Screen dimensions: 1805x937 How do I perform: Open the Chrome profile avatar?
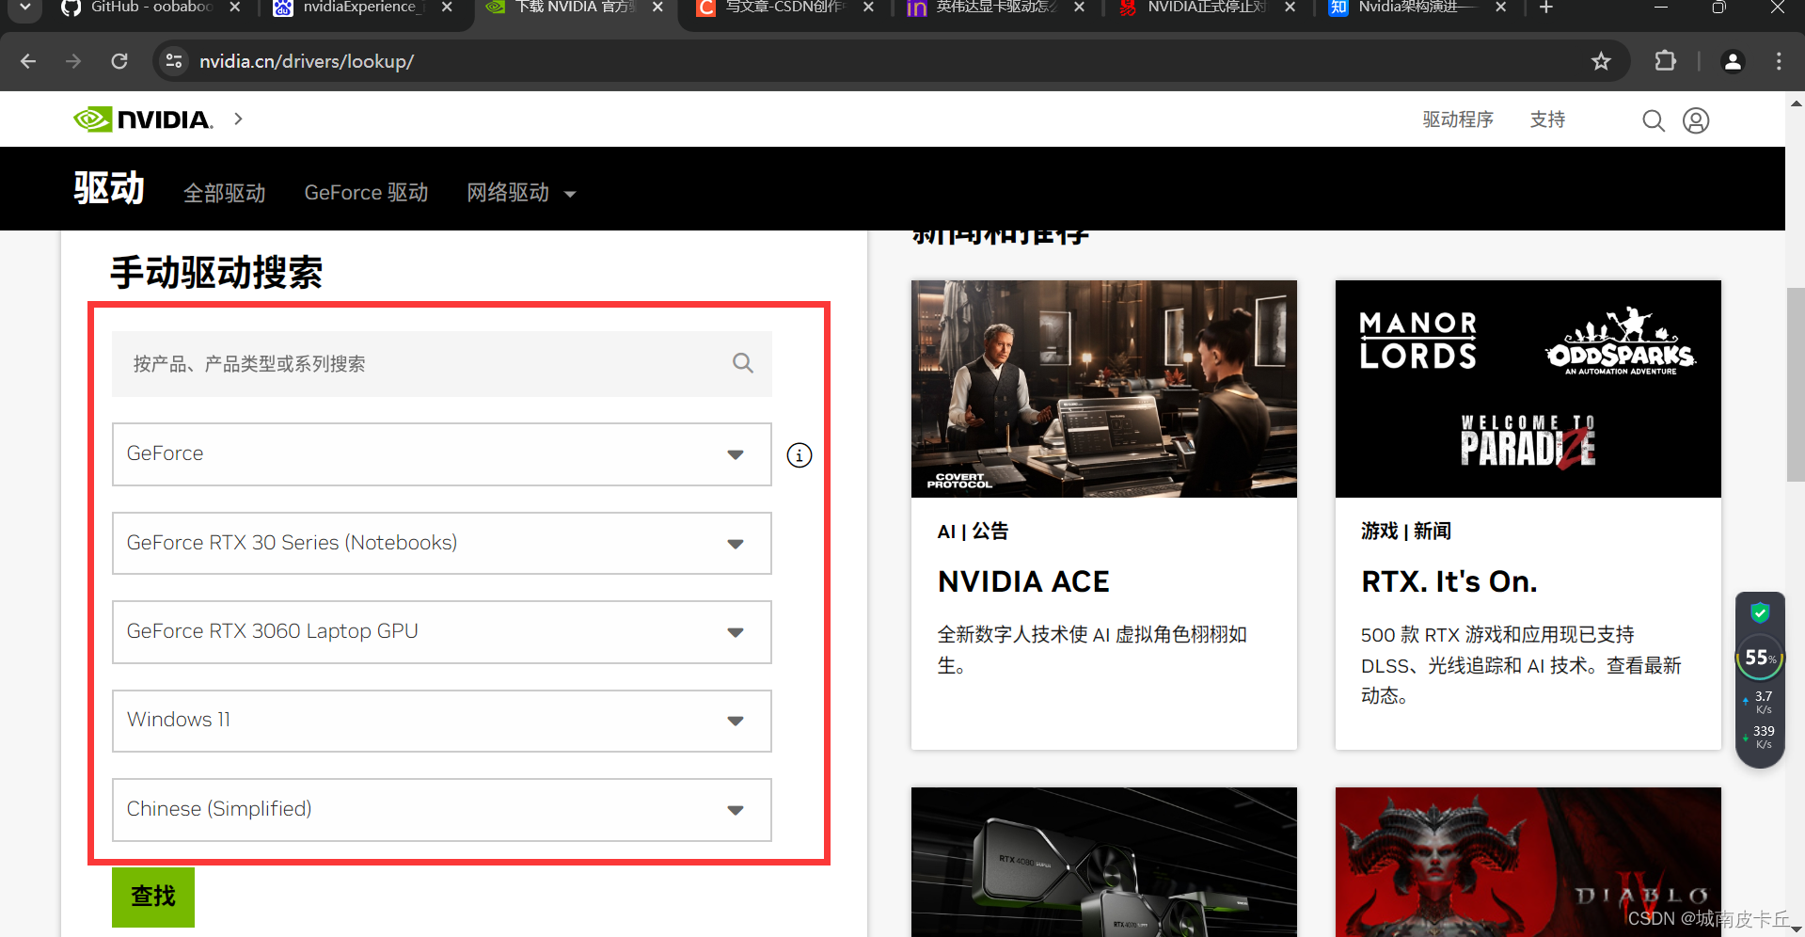(x=1733, y=61)
